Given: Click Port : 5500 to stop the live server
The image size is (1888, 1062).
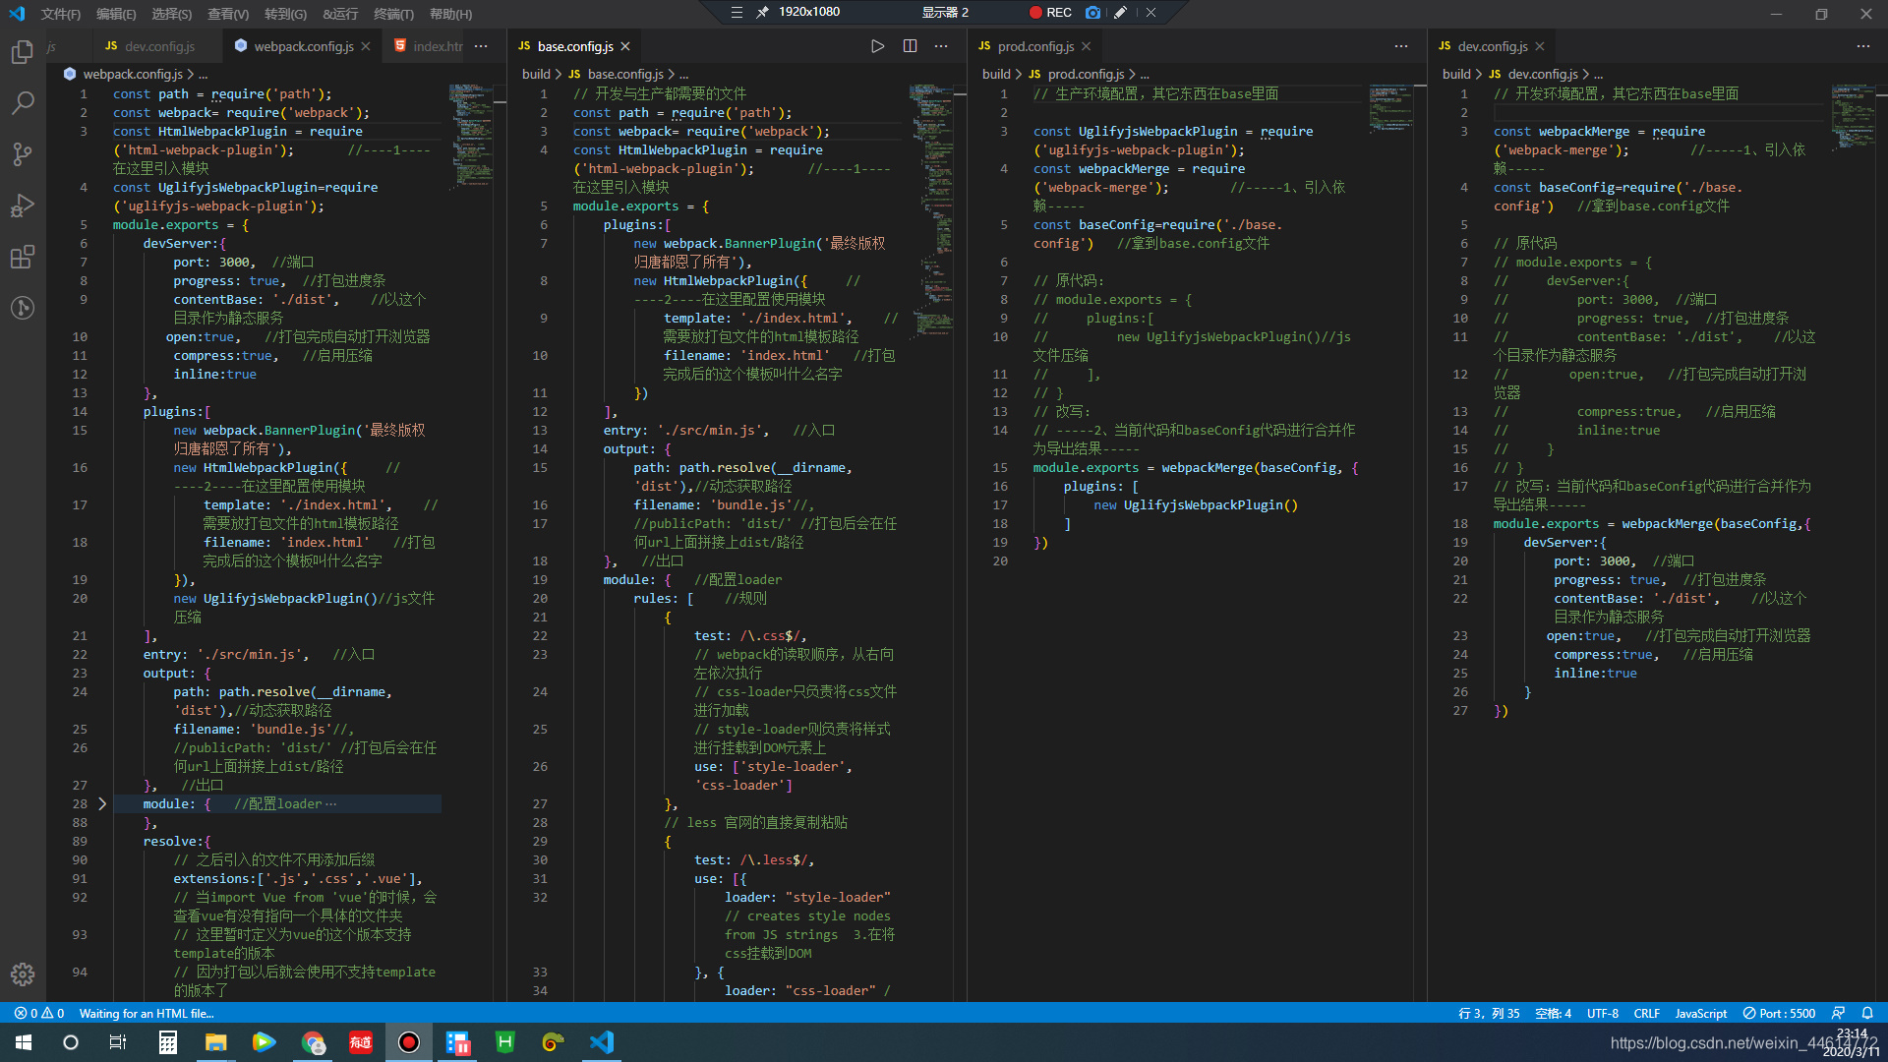Looking at the screenshot, I should click(1779, 1013).
